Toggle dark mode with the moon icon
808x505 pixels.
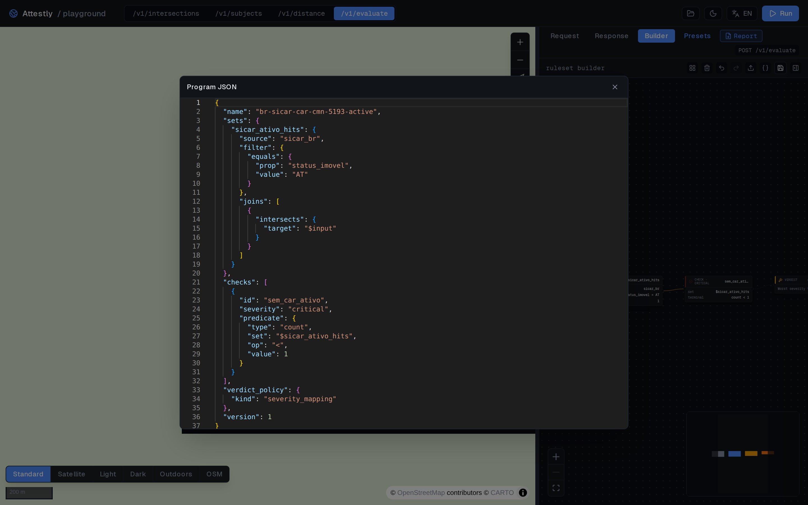(x=713, y=13)
